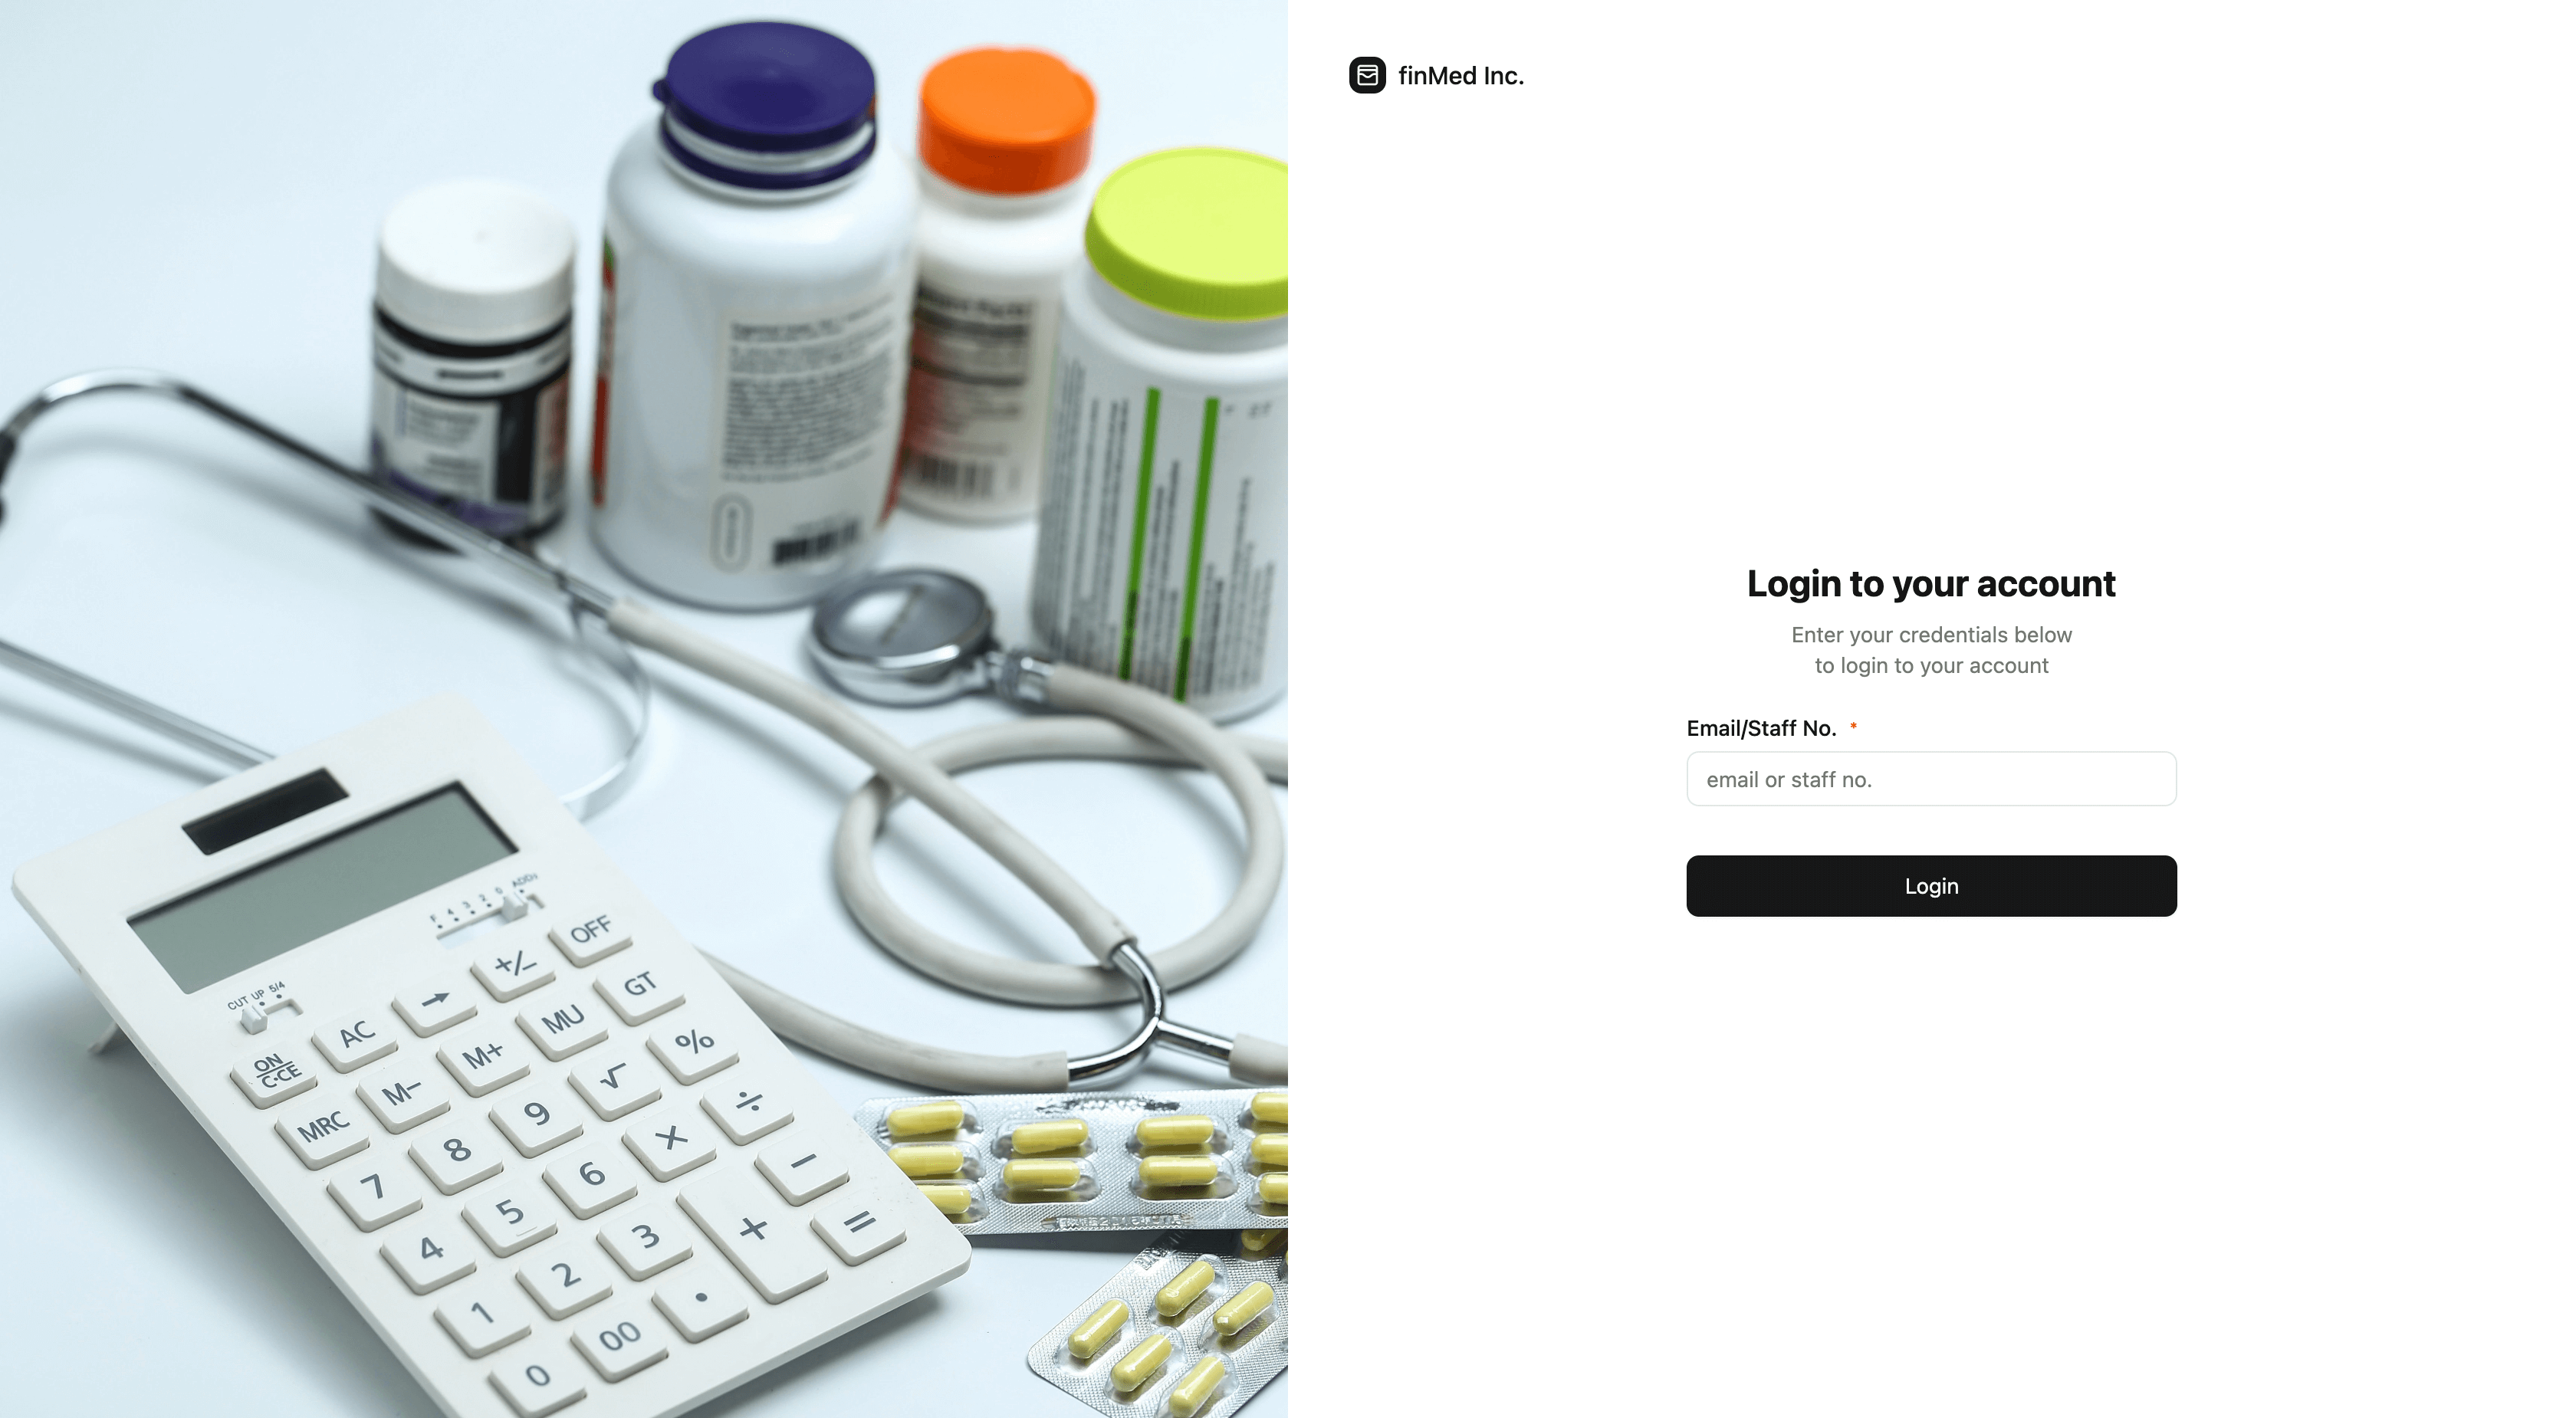Screen dimensions: 2576x1418
Task: Click the red required asterisk
Action: point(1853,725)
